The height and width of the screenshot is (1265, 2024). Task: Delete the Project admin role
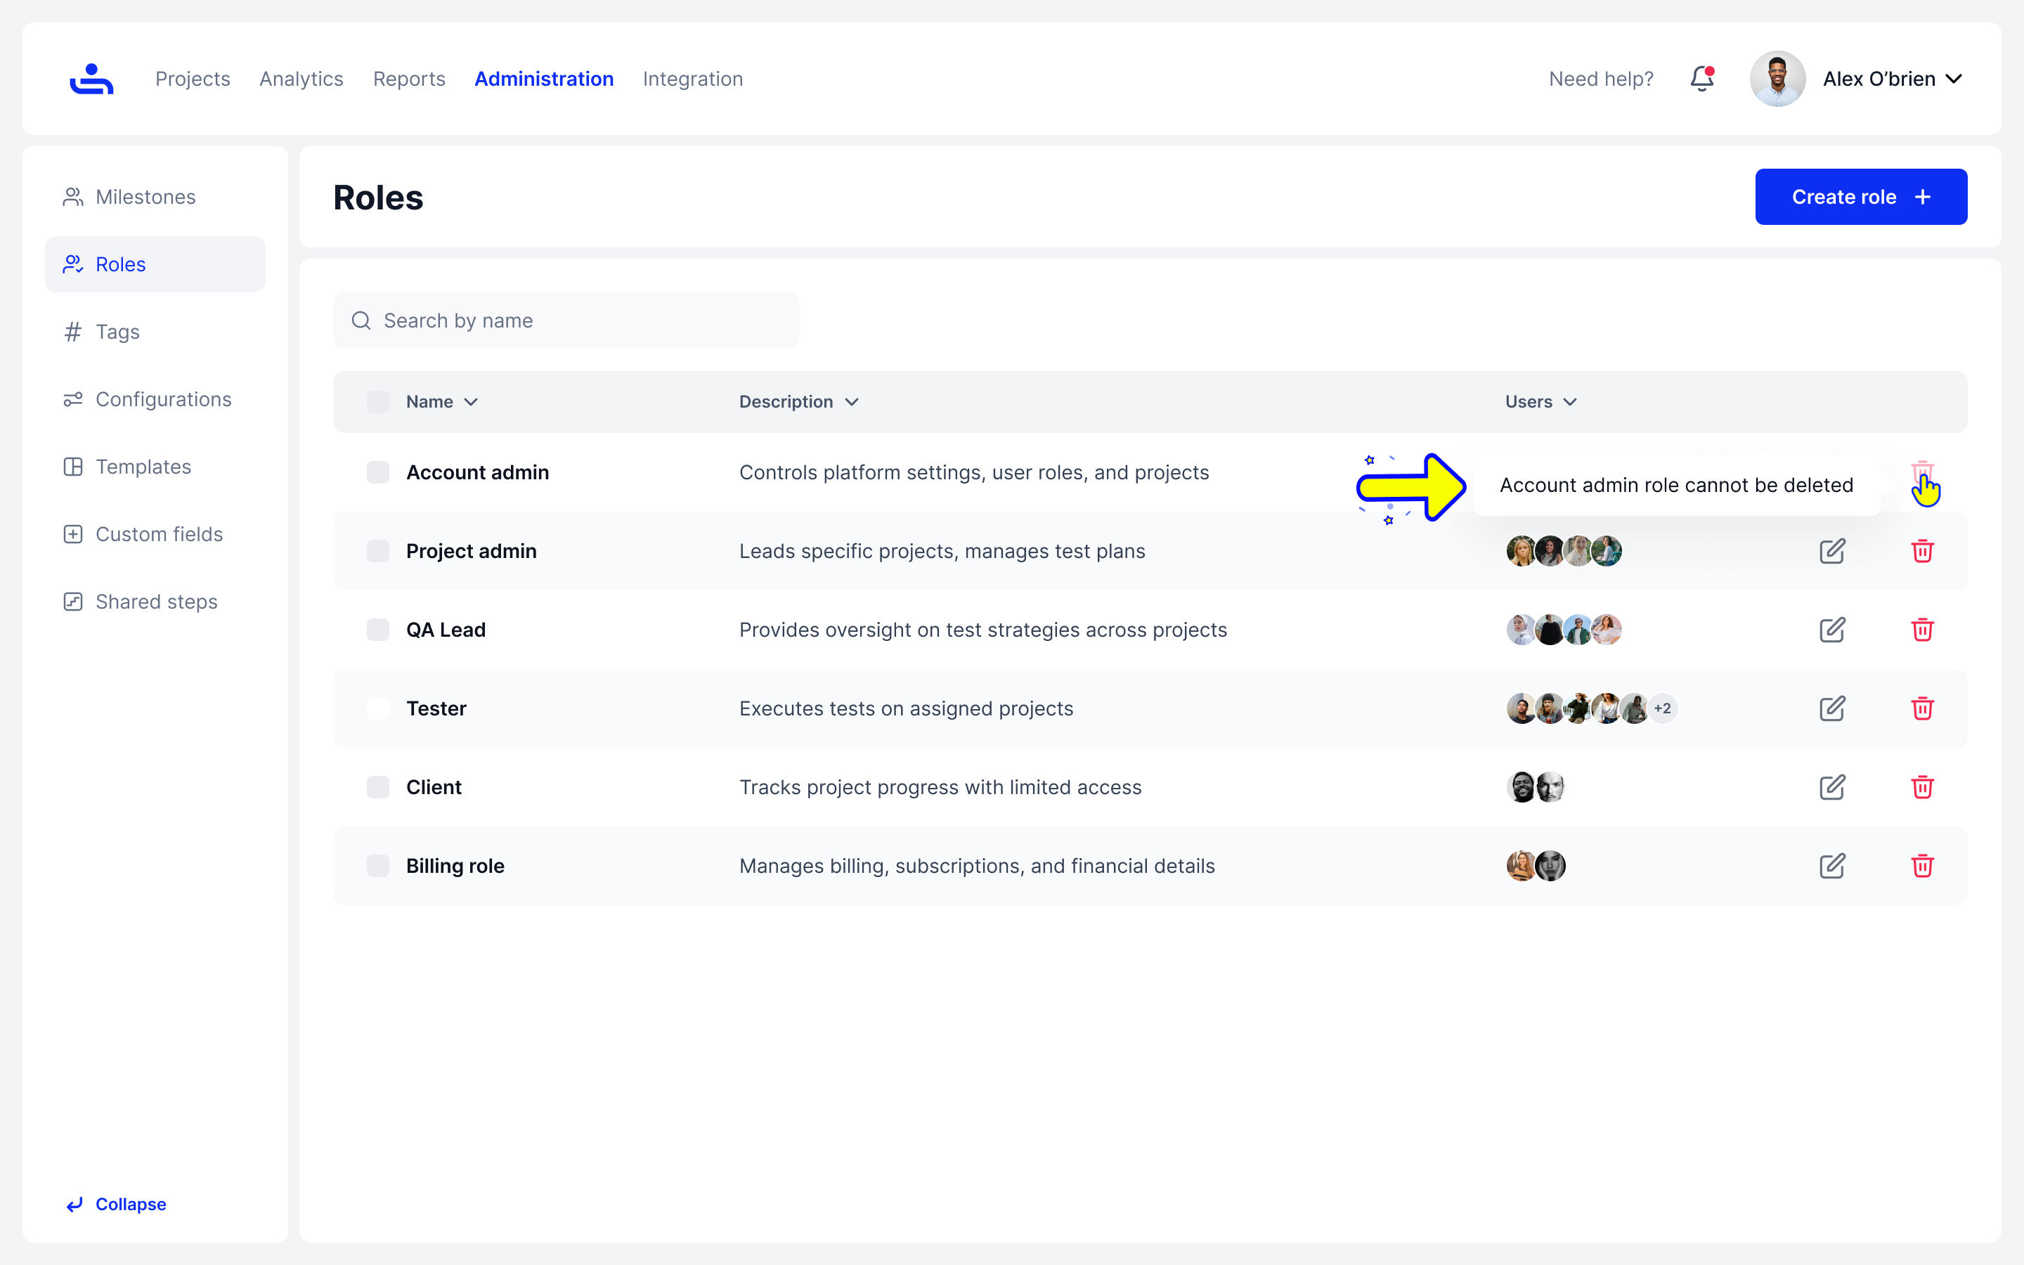point(1922,552)
